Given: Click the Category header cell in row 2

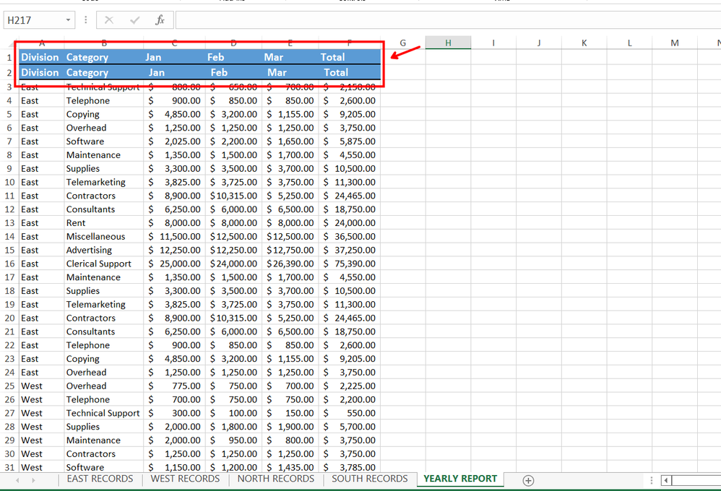Looking at the screenshot, I should point(103,72).
